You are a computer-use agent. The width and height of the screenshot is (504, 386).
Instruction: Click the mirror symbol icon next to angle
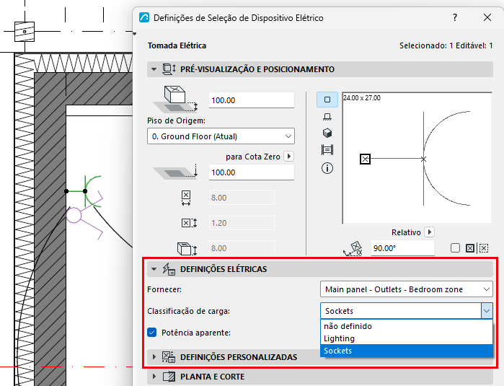[x=470, y=248]
